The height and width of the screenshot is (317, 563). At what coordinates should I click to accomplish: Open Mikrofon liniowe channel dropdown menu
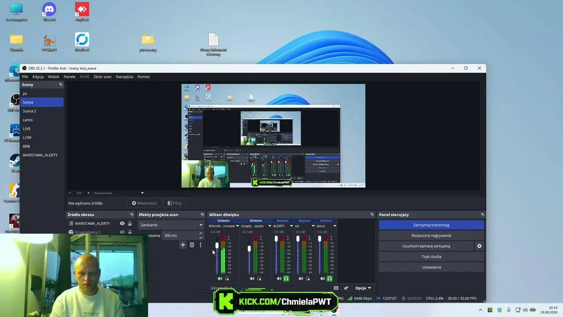238,226
